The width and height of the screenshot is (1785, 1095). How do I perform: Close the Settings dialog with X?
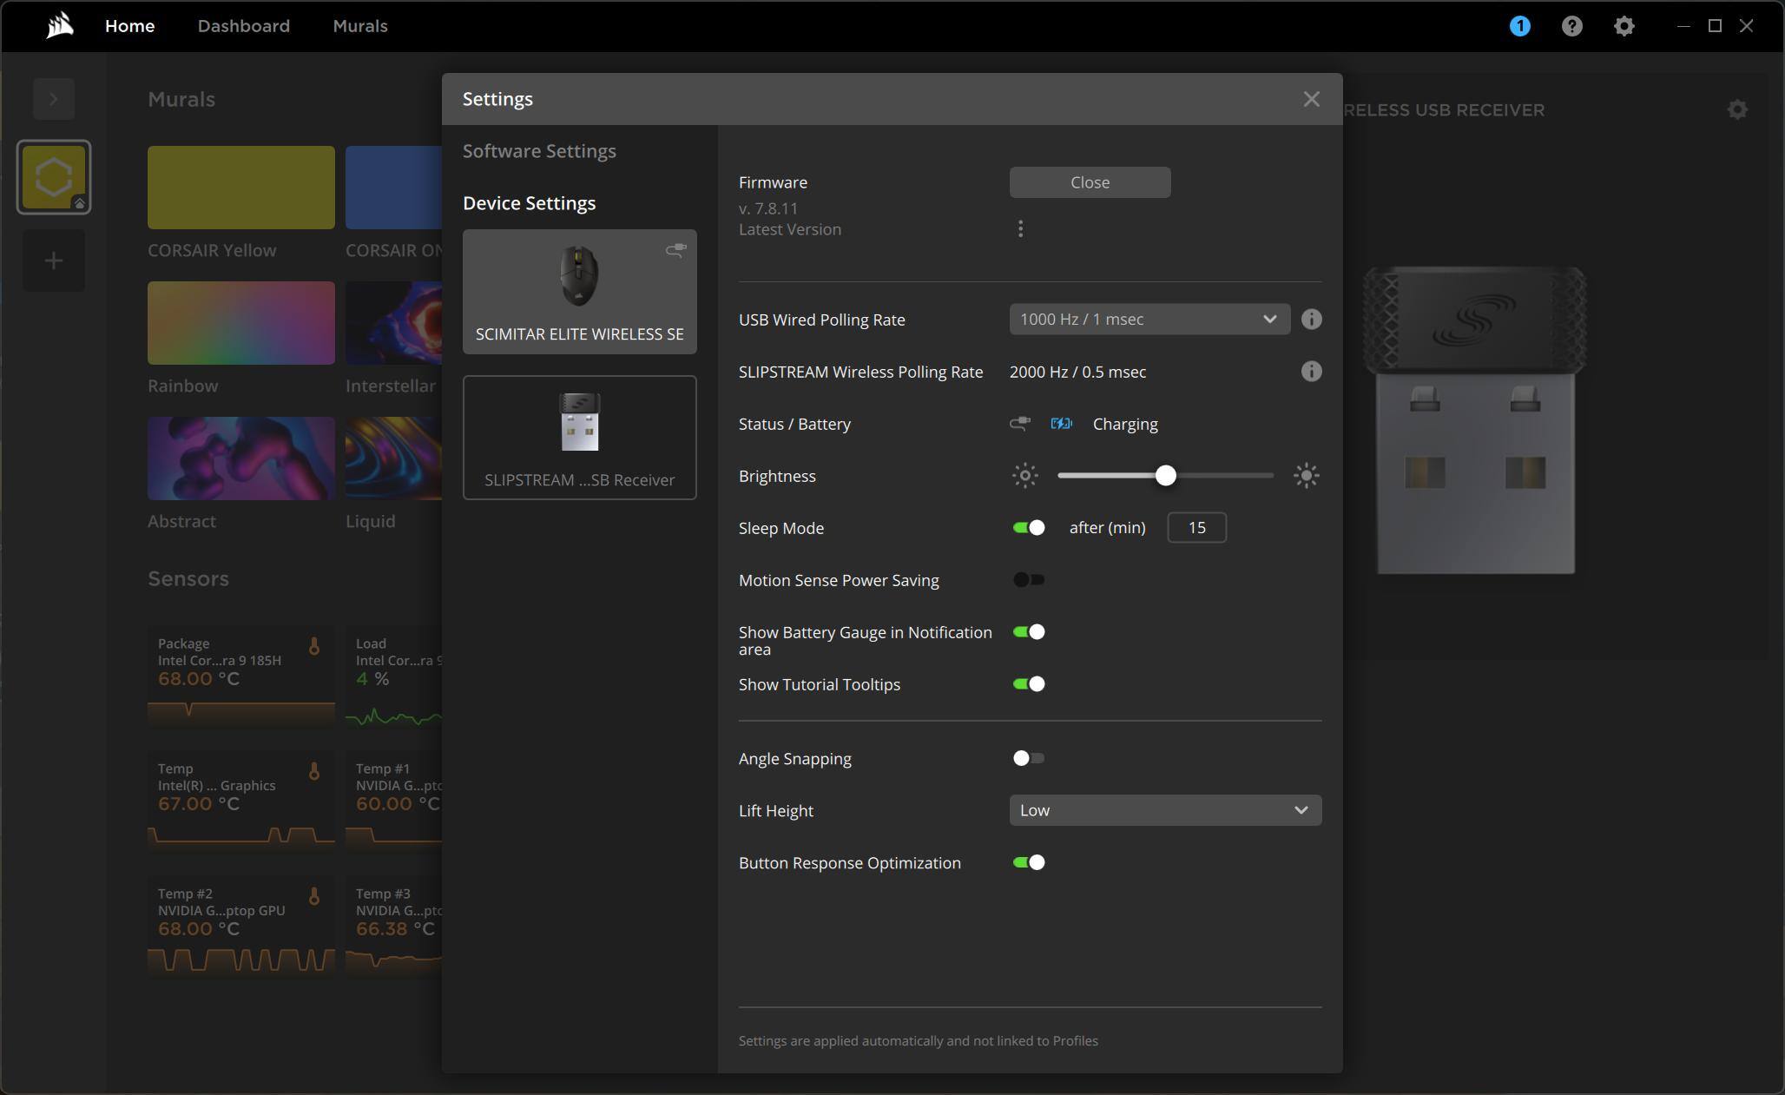[x=1311, y=99]
